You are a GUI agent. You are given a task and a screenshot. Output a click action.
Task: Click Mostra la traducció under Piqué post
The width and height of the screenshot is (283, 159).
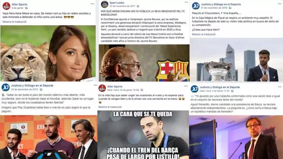(204, 34)
